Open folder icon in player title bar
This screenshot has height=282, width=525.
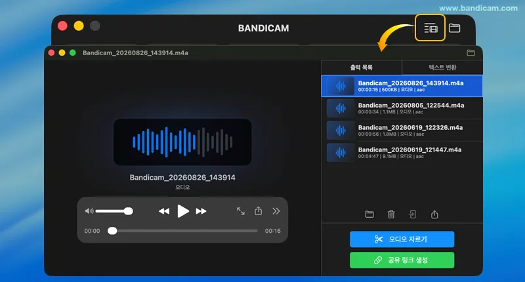[x=471, y=53]
